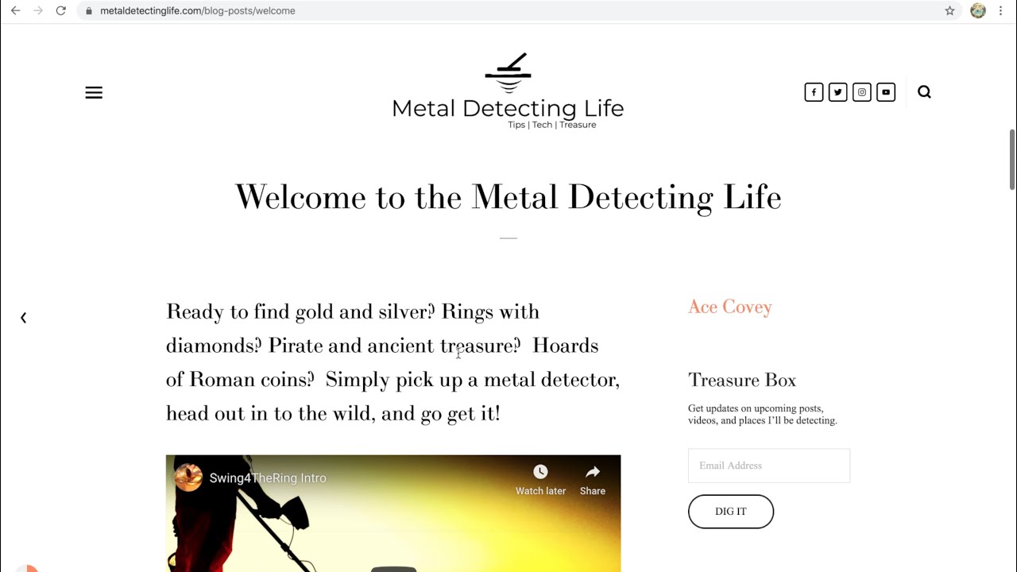This screenshot has height=572, width=1017.
Task: Bookmark this page with star icon
Action: [x=949, y=11]
